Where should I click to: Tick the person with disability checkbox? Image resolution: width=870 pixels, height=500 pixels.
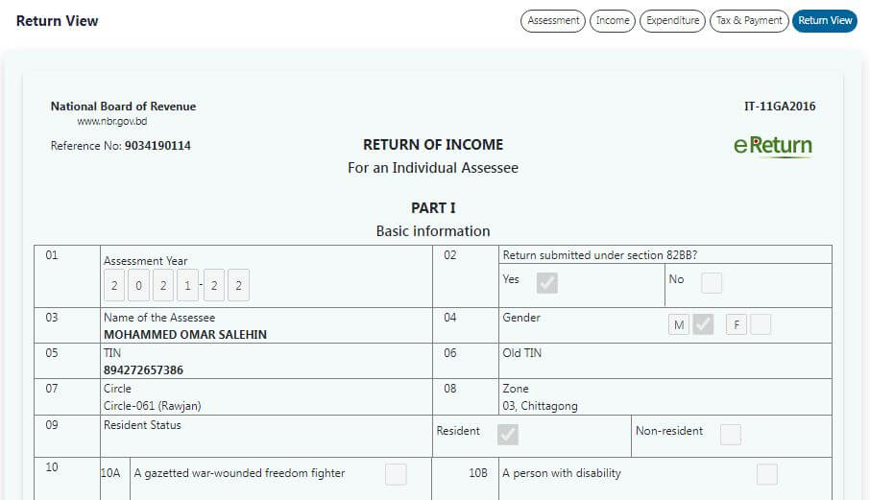click(x=766, y=474)
